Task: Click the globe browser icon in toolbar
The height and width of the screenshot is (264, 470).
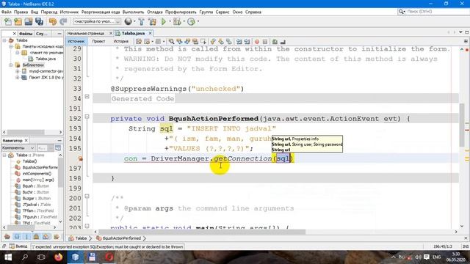Action: point(129,21)
